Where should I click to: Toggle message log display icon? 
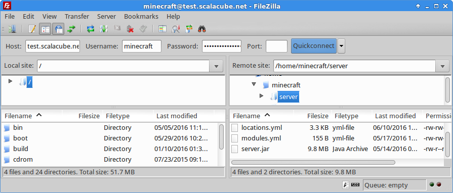click(x=32, y=29)
